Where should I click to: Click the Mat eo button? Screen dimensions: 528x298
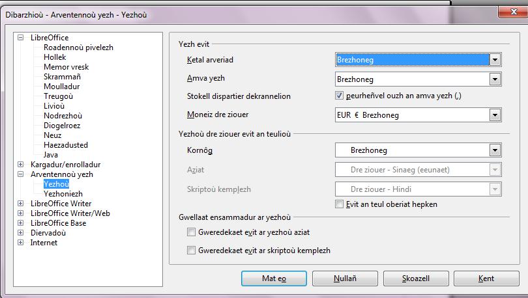[274, 278]
